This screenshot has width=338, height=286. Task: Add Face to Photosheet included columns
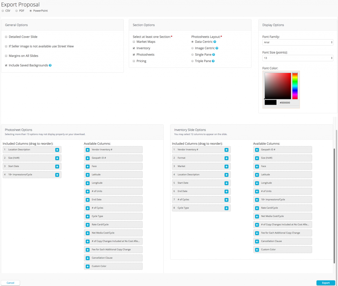(88, 166)
